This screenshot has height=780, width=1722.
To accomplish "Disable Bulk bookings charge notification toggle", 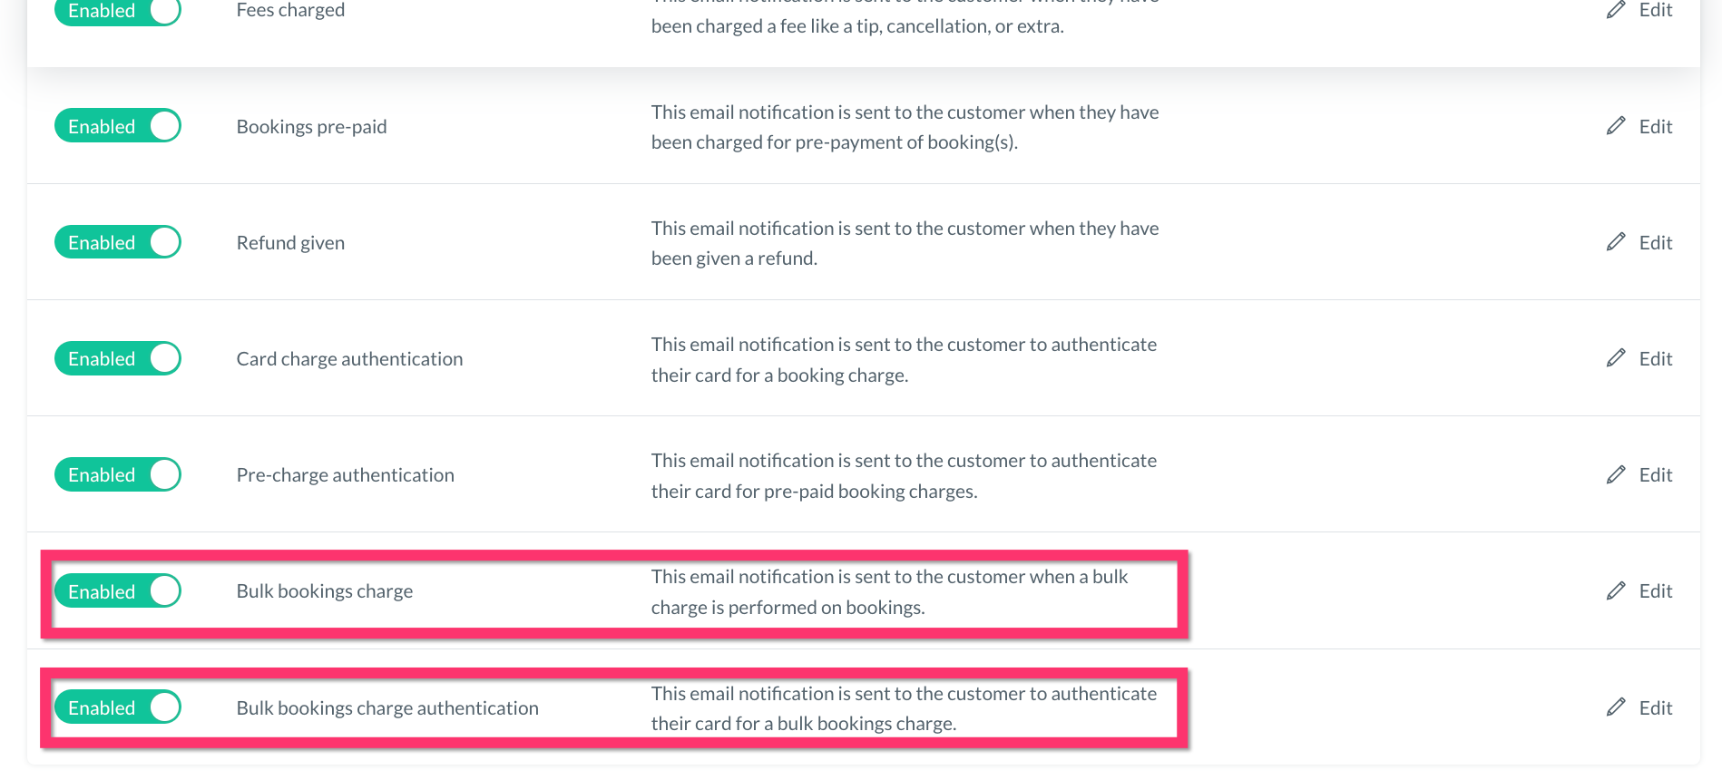I will (x=118, y=591).
